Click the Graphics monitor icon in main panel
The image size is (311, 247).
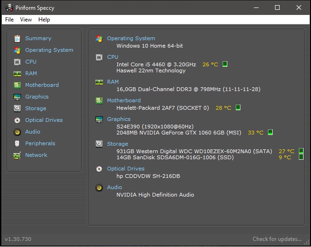pyautogui.click(x=99, y=120)
